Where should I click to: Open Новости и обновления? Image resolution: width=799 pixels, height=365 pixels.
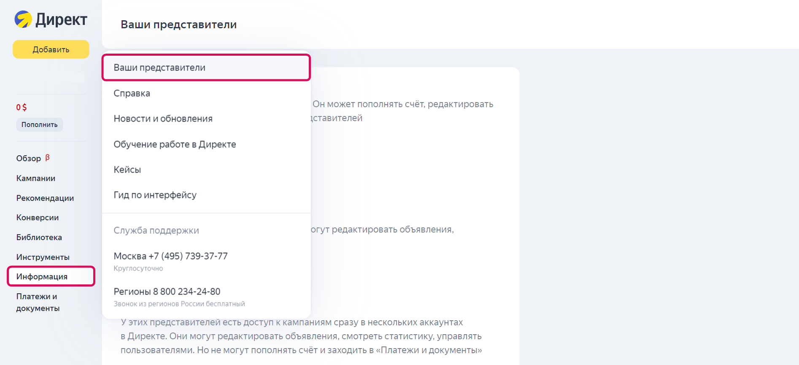(x=163, y=119)
